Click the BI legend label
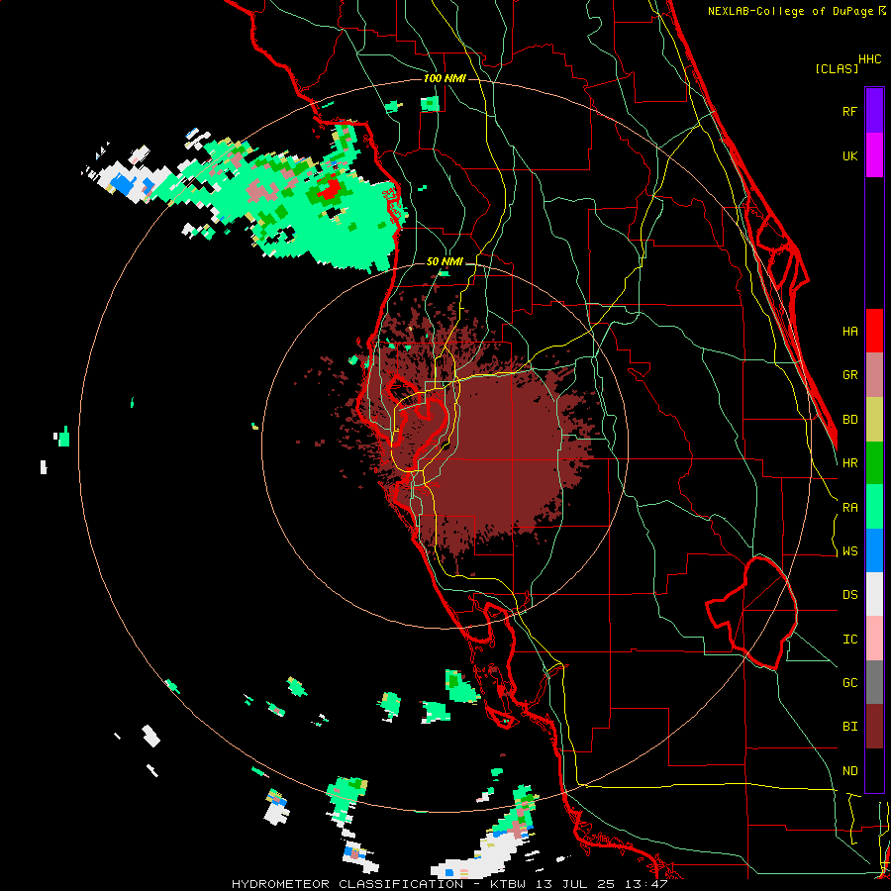891x891 pixels. click(849, 727)
